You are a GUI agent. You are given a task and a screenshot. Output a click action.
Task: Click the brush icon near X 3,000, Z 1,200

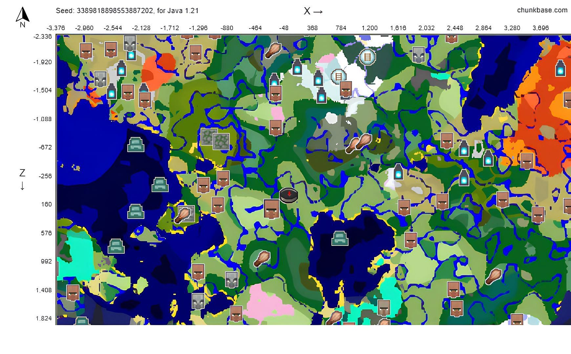click(x=494, y=276)
